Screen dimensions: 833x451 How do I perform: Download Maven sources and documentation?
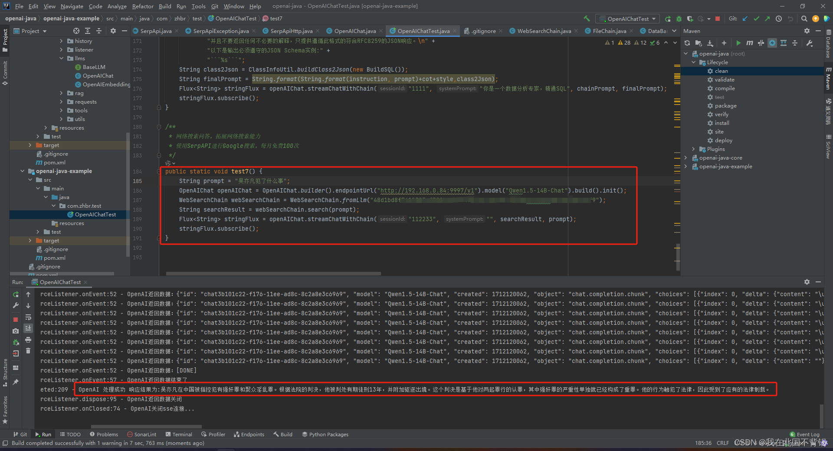click(710, 43)
